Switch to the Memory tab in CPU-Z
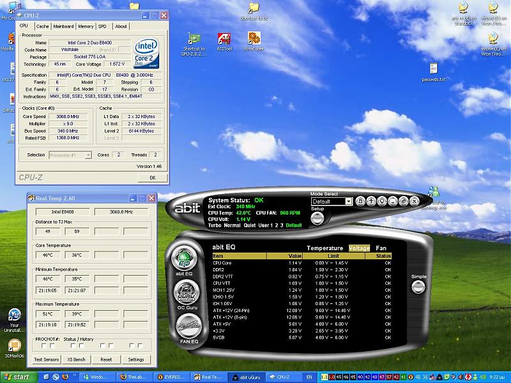Viewport: 511px width, 383px height. [86, 26]
